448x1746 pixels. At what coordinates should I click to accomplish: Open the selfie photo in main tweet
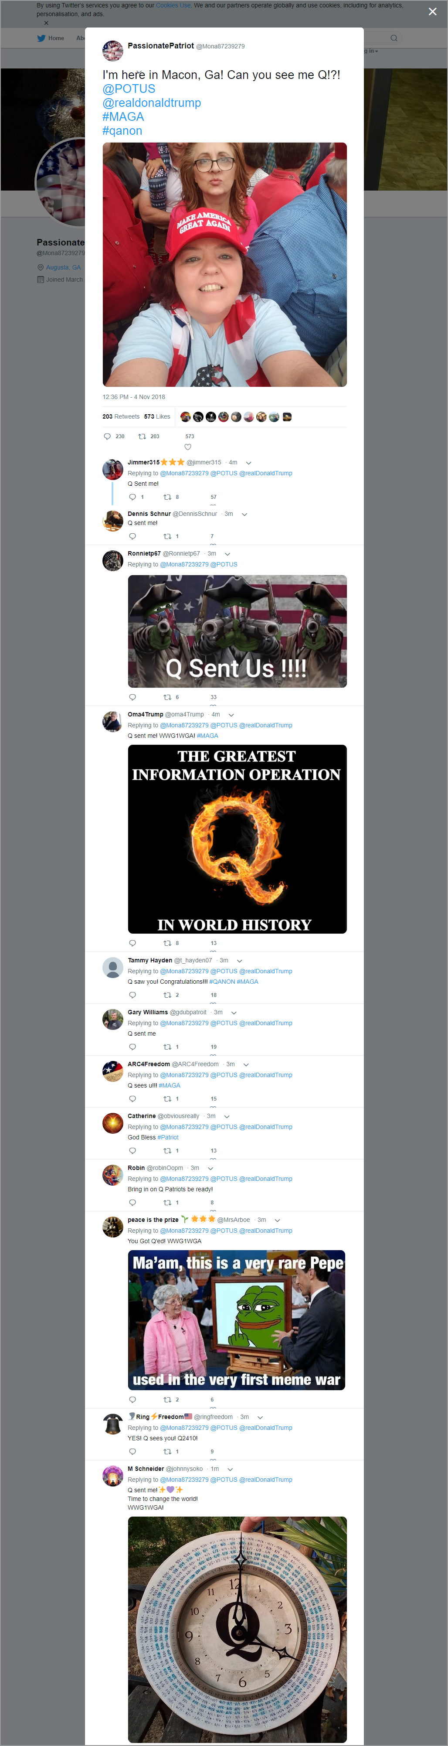224,264
